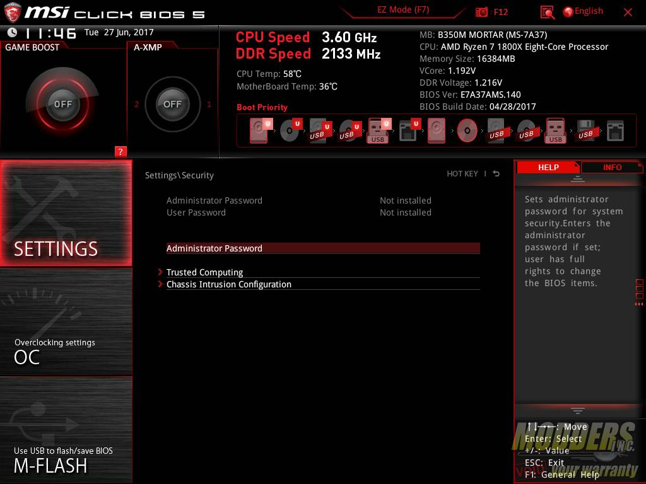Collapse the help panel using top handle
This screenshot has height=484, width=646.
[x=578, y=179]
